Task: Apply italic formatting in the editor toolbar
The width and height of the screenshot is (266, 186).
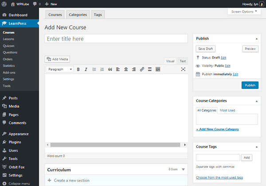Action: (86, 69)
